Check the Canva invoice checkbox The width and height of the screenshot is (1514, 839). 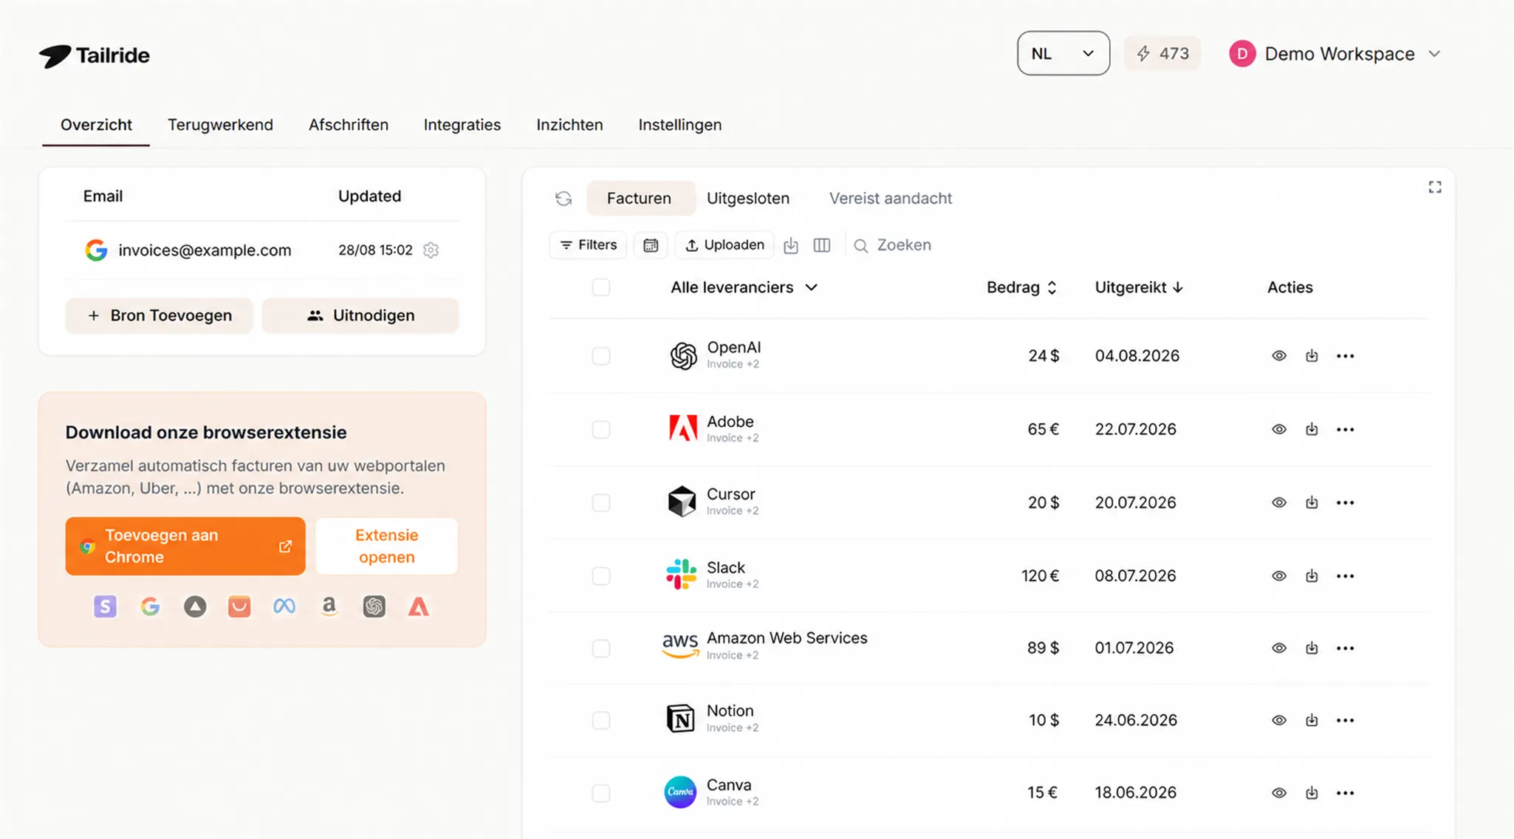click(601, 792)
